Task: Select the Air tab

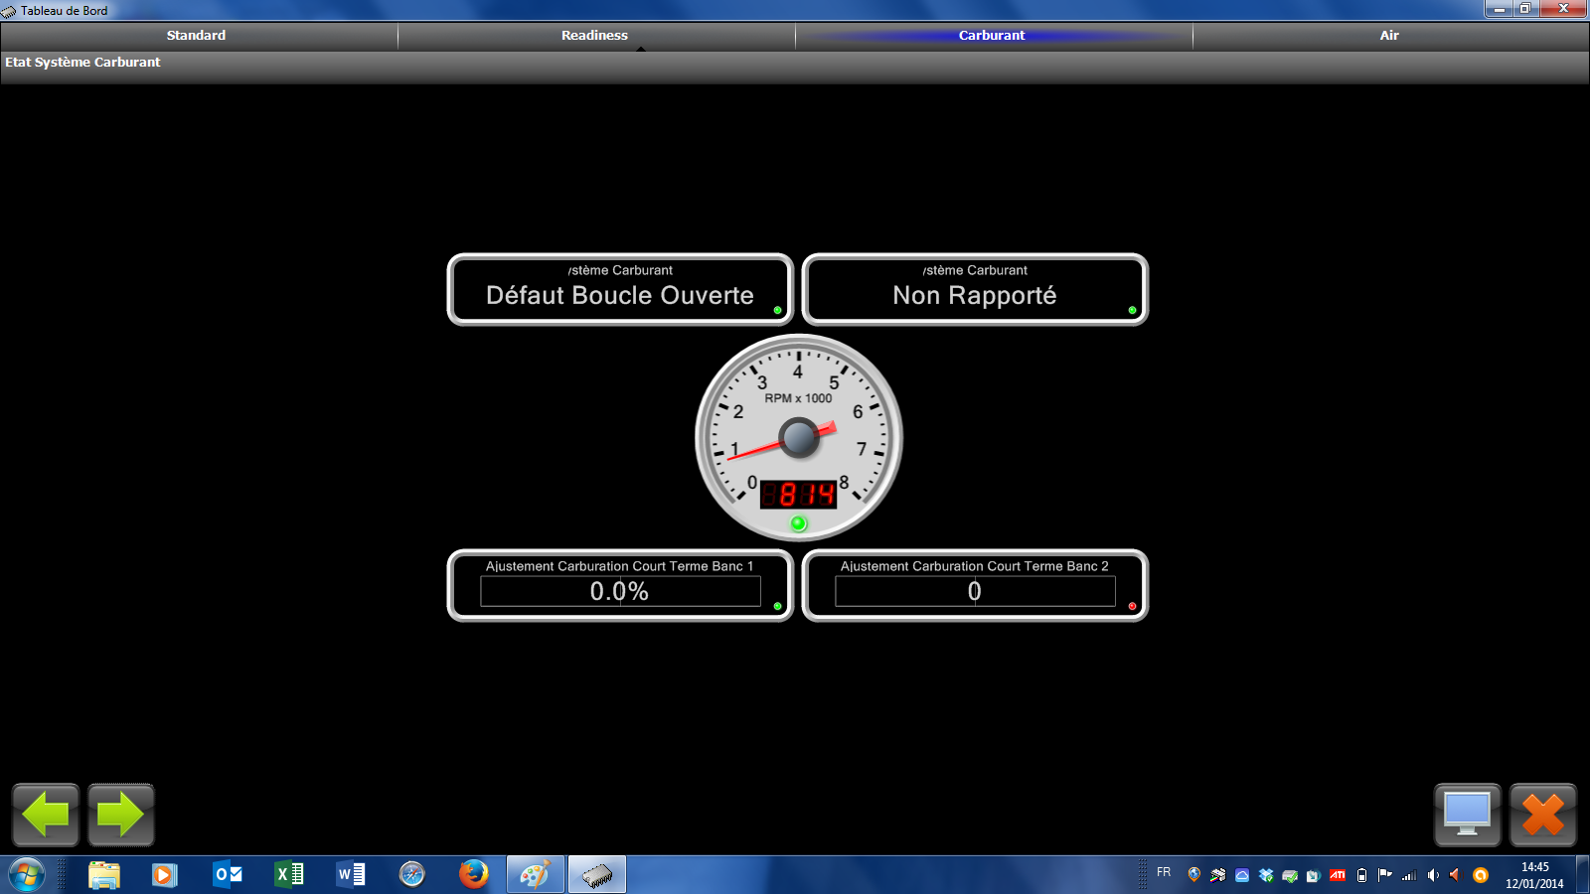Action: coord(1389,36)
